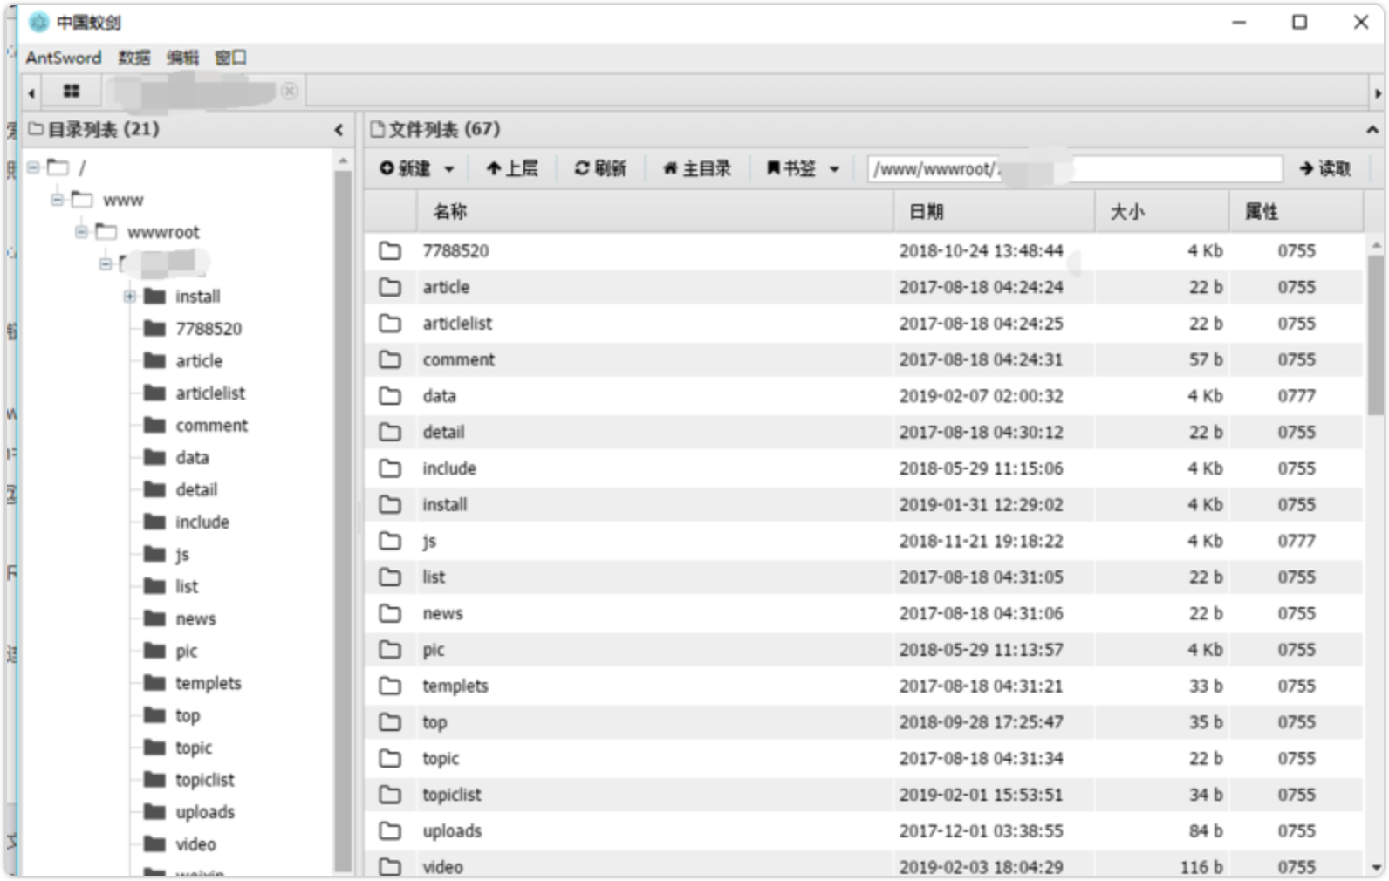Click the directory tree vertical scrollbar
This screenshot has height=881, width=1389.
pyautogui.click(x=343, y=521)
